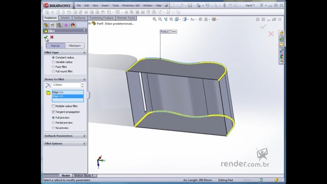Switch to the Render Tools tab
The image size is (327, 184).
click(x=126, y=18)
